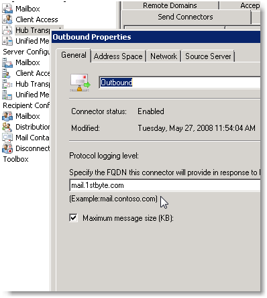Click the Enabled connector status text
Viewport: 267px width, 298px height.
pos(151,111)
